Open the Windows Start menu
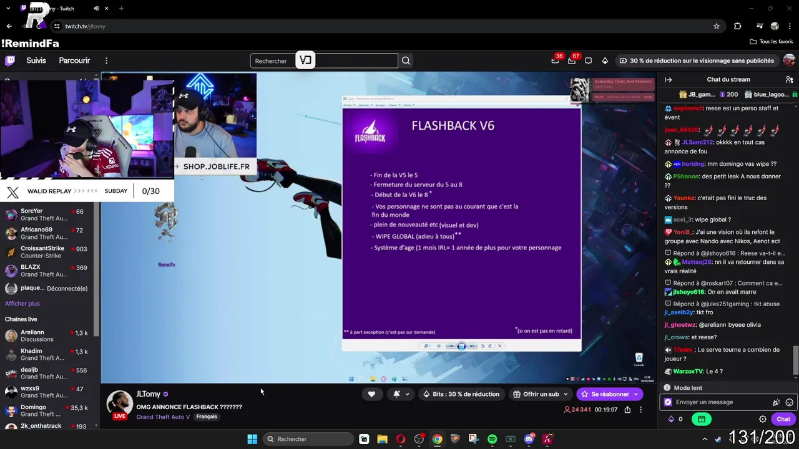This screenshot has height=449, width=799. tap(252, 439)
